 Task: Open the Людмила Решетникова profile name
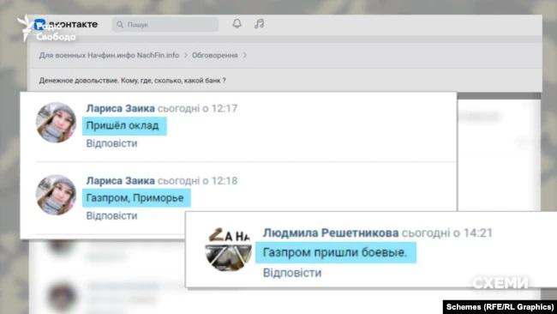point(331,233)
